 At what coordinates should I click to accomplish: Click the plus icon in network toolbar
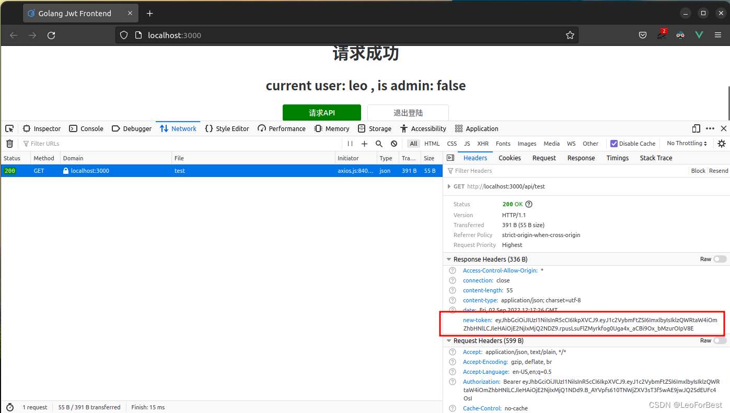(365, 144)
